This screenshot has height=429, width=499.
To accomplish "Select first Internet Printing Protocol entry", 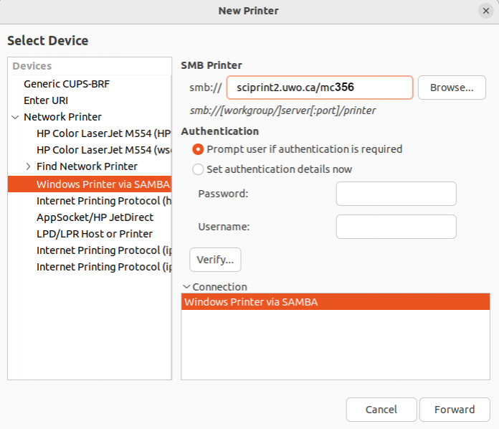I will (103, 200).
